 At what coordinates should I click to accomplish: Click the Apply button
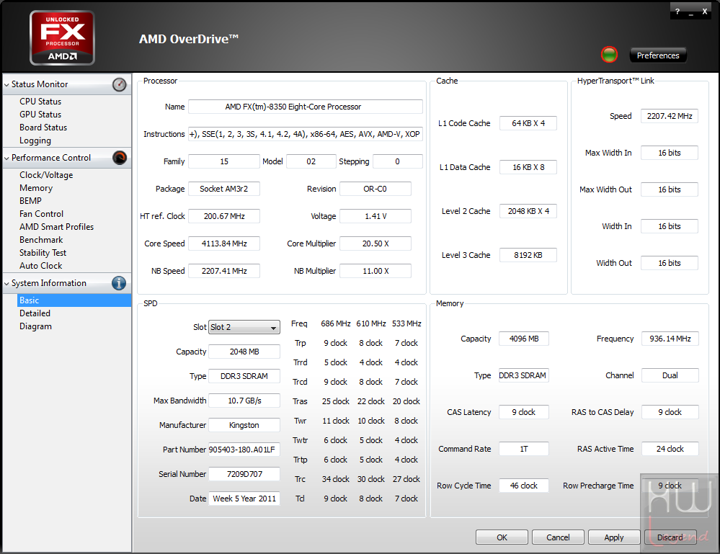coord(614,537)
